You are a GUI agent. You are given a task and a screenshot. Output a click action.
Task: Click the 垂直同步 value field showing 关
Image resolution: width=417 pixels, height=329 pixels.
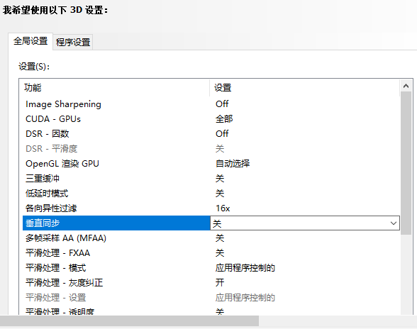click(x=305, y=223)
